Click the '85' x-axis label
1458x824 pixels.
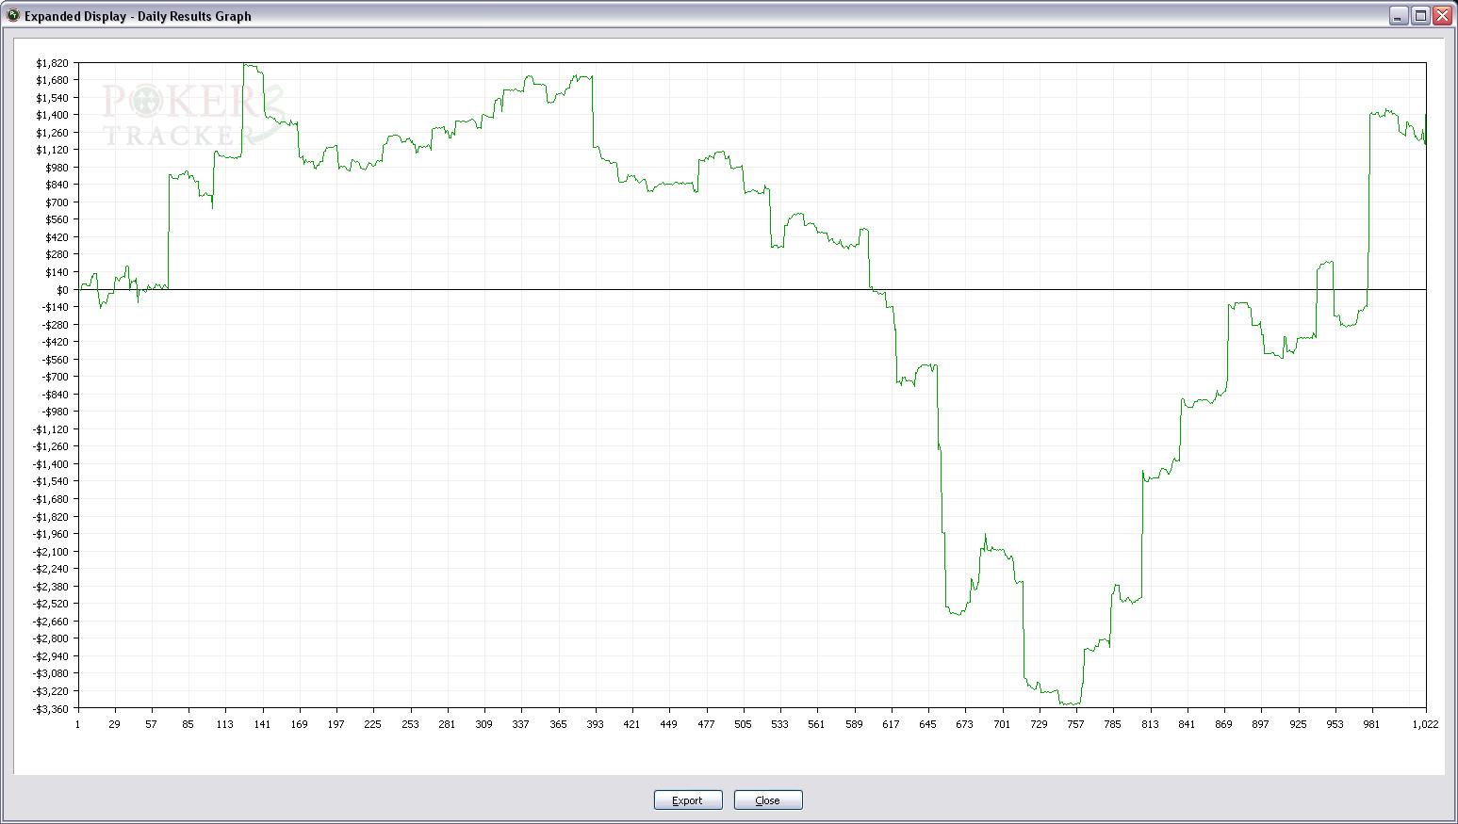(188, 724)
